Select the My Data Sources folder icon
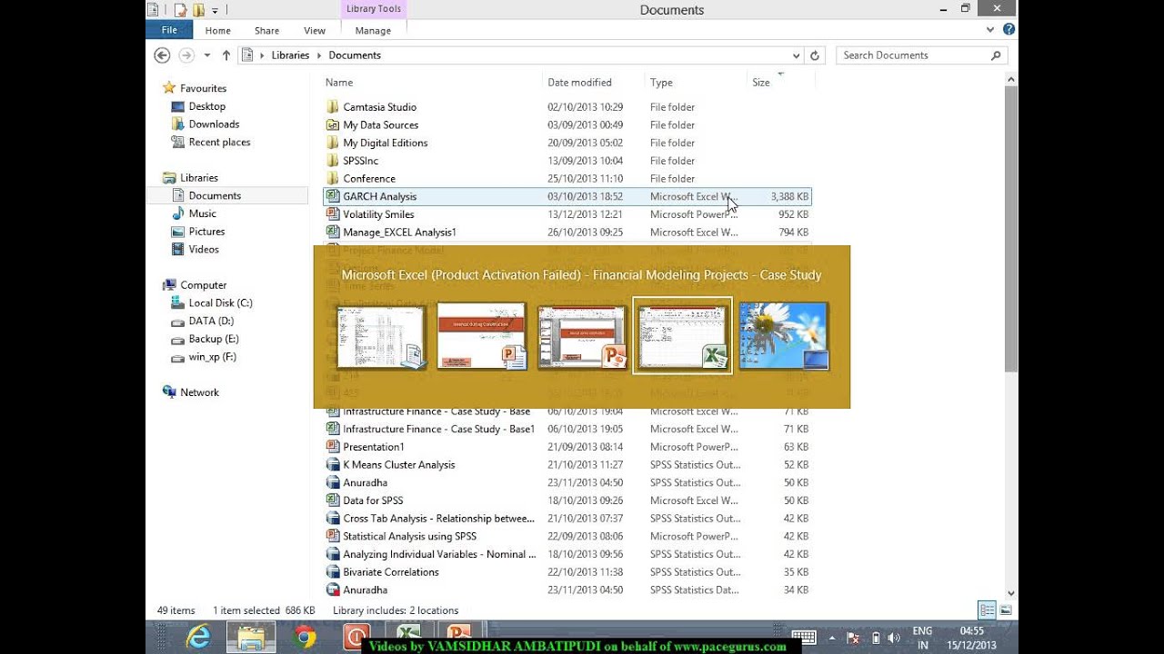The image size is (1164, 654). pyautogui.click(x=333, y=125)
